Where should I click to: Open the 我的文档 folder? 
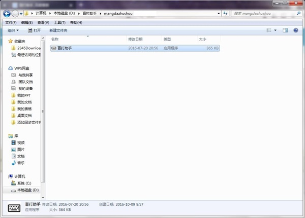click(x=21, y=102)
